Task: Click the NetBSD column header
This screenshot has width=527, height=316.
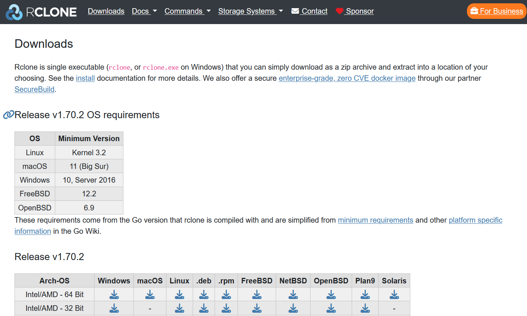Action: point(293,281)
